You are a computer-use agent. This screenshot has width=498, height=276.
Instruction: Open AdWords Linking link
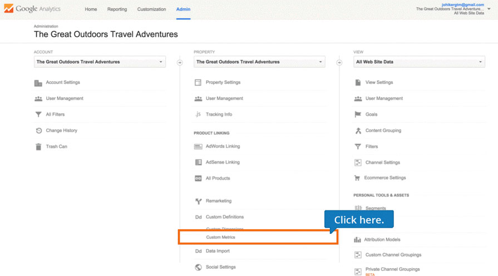[223, 147]
